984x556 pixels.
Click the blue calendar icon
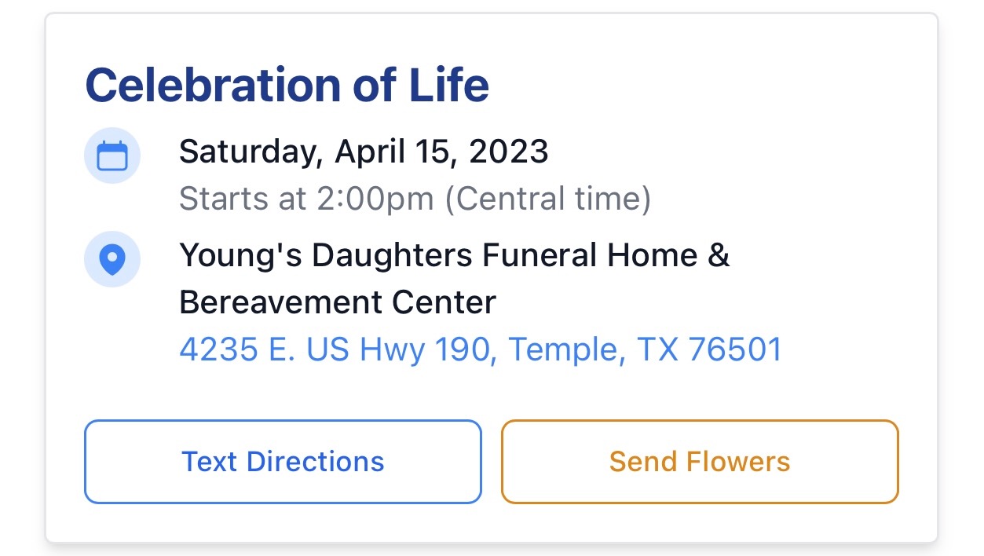click(112, 155)
